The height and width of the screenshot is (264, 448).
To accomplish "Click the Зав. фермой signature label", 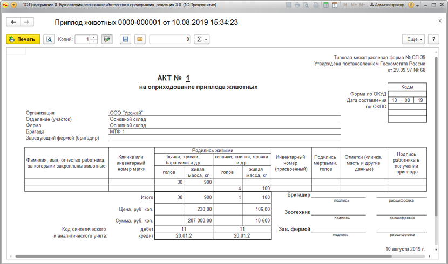I will click(294, 229).
